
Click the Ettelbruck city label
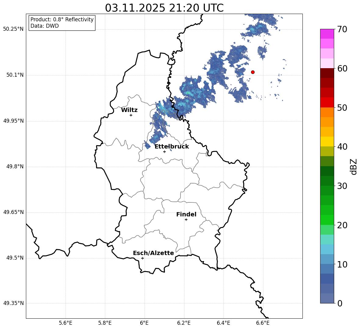(x=172, y=147)
